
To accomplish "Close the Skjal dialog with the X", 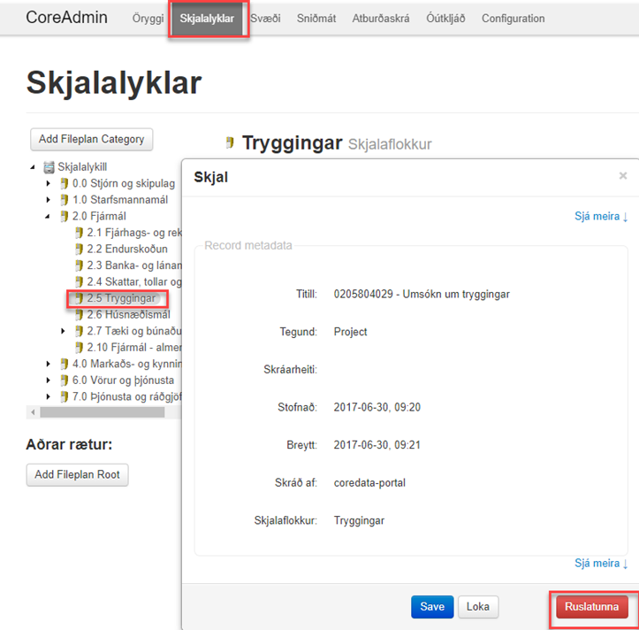I will tap(622, 176).
